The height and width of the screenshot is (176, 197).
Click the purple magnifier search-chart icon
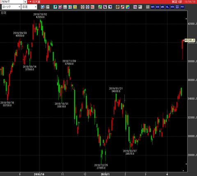[60, 7]
